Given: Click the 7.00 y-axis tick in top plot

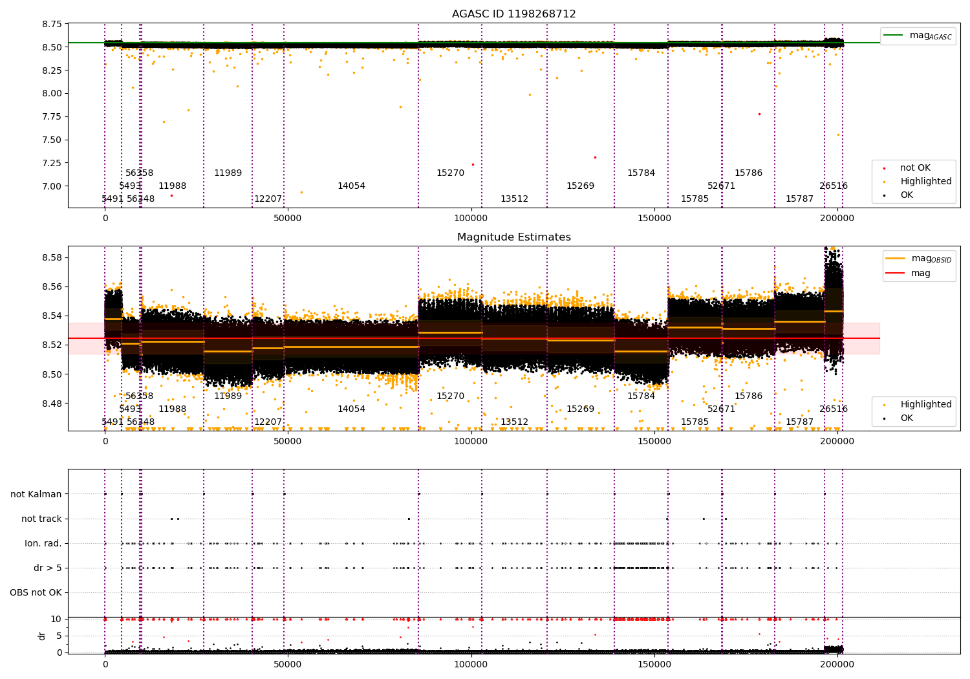Looking at the screenshot, I should click(x=52, y=186).
